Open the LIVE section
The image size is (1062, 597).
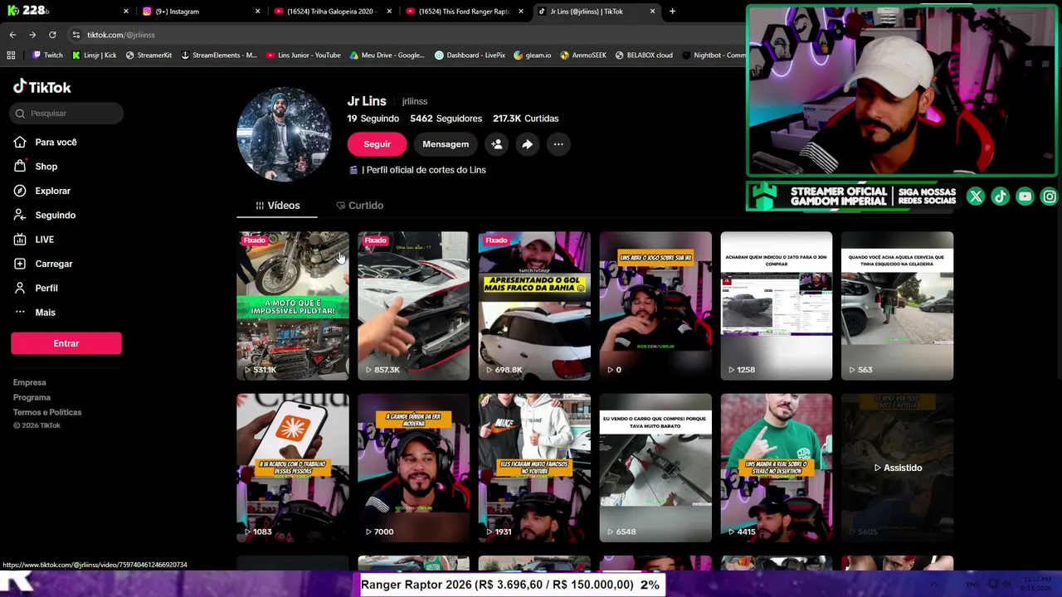[34, 240]
